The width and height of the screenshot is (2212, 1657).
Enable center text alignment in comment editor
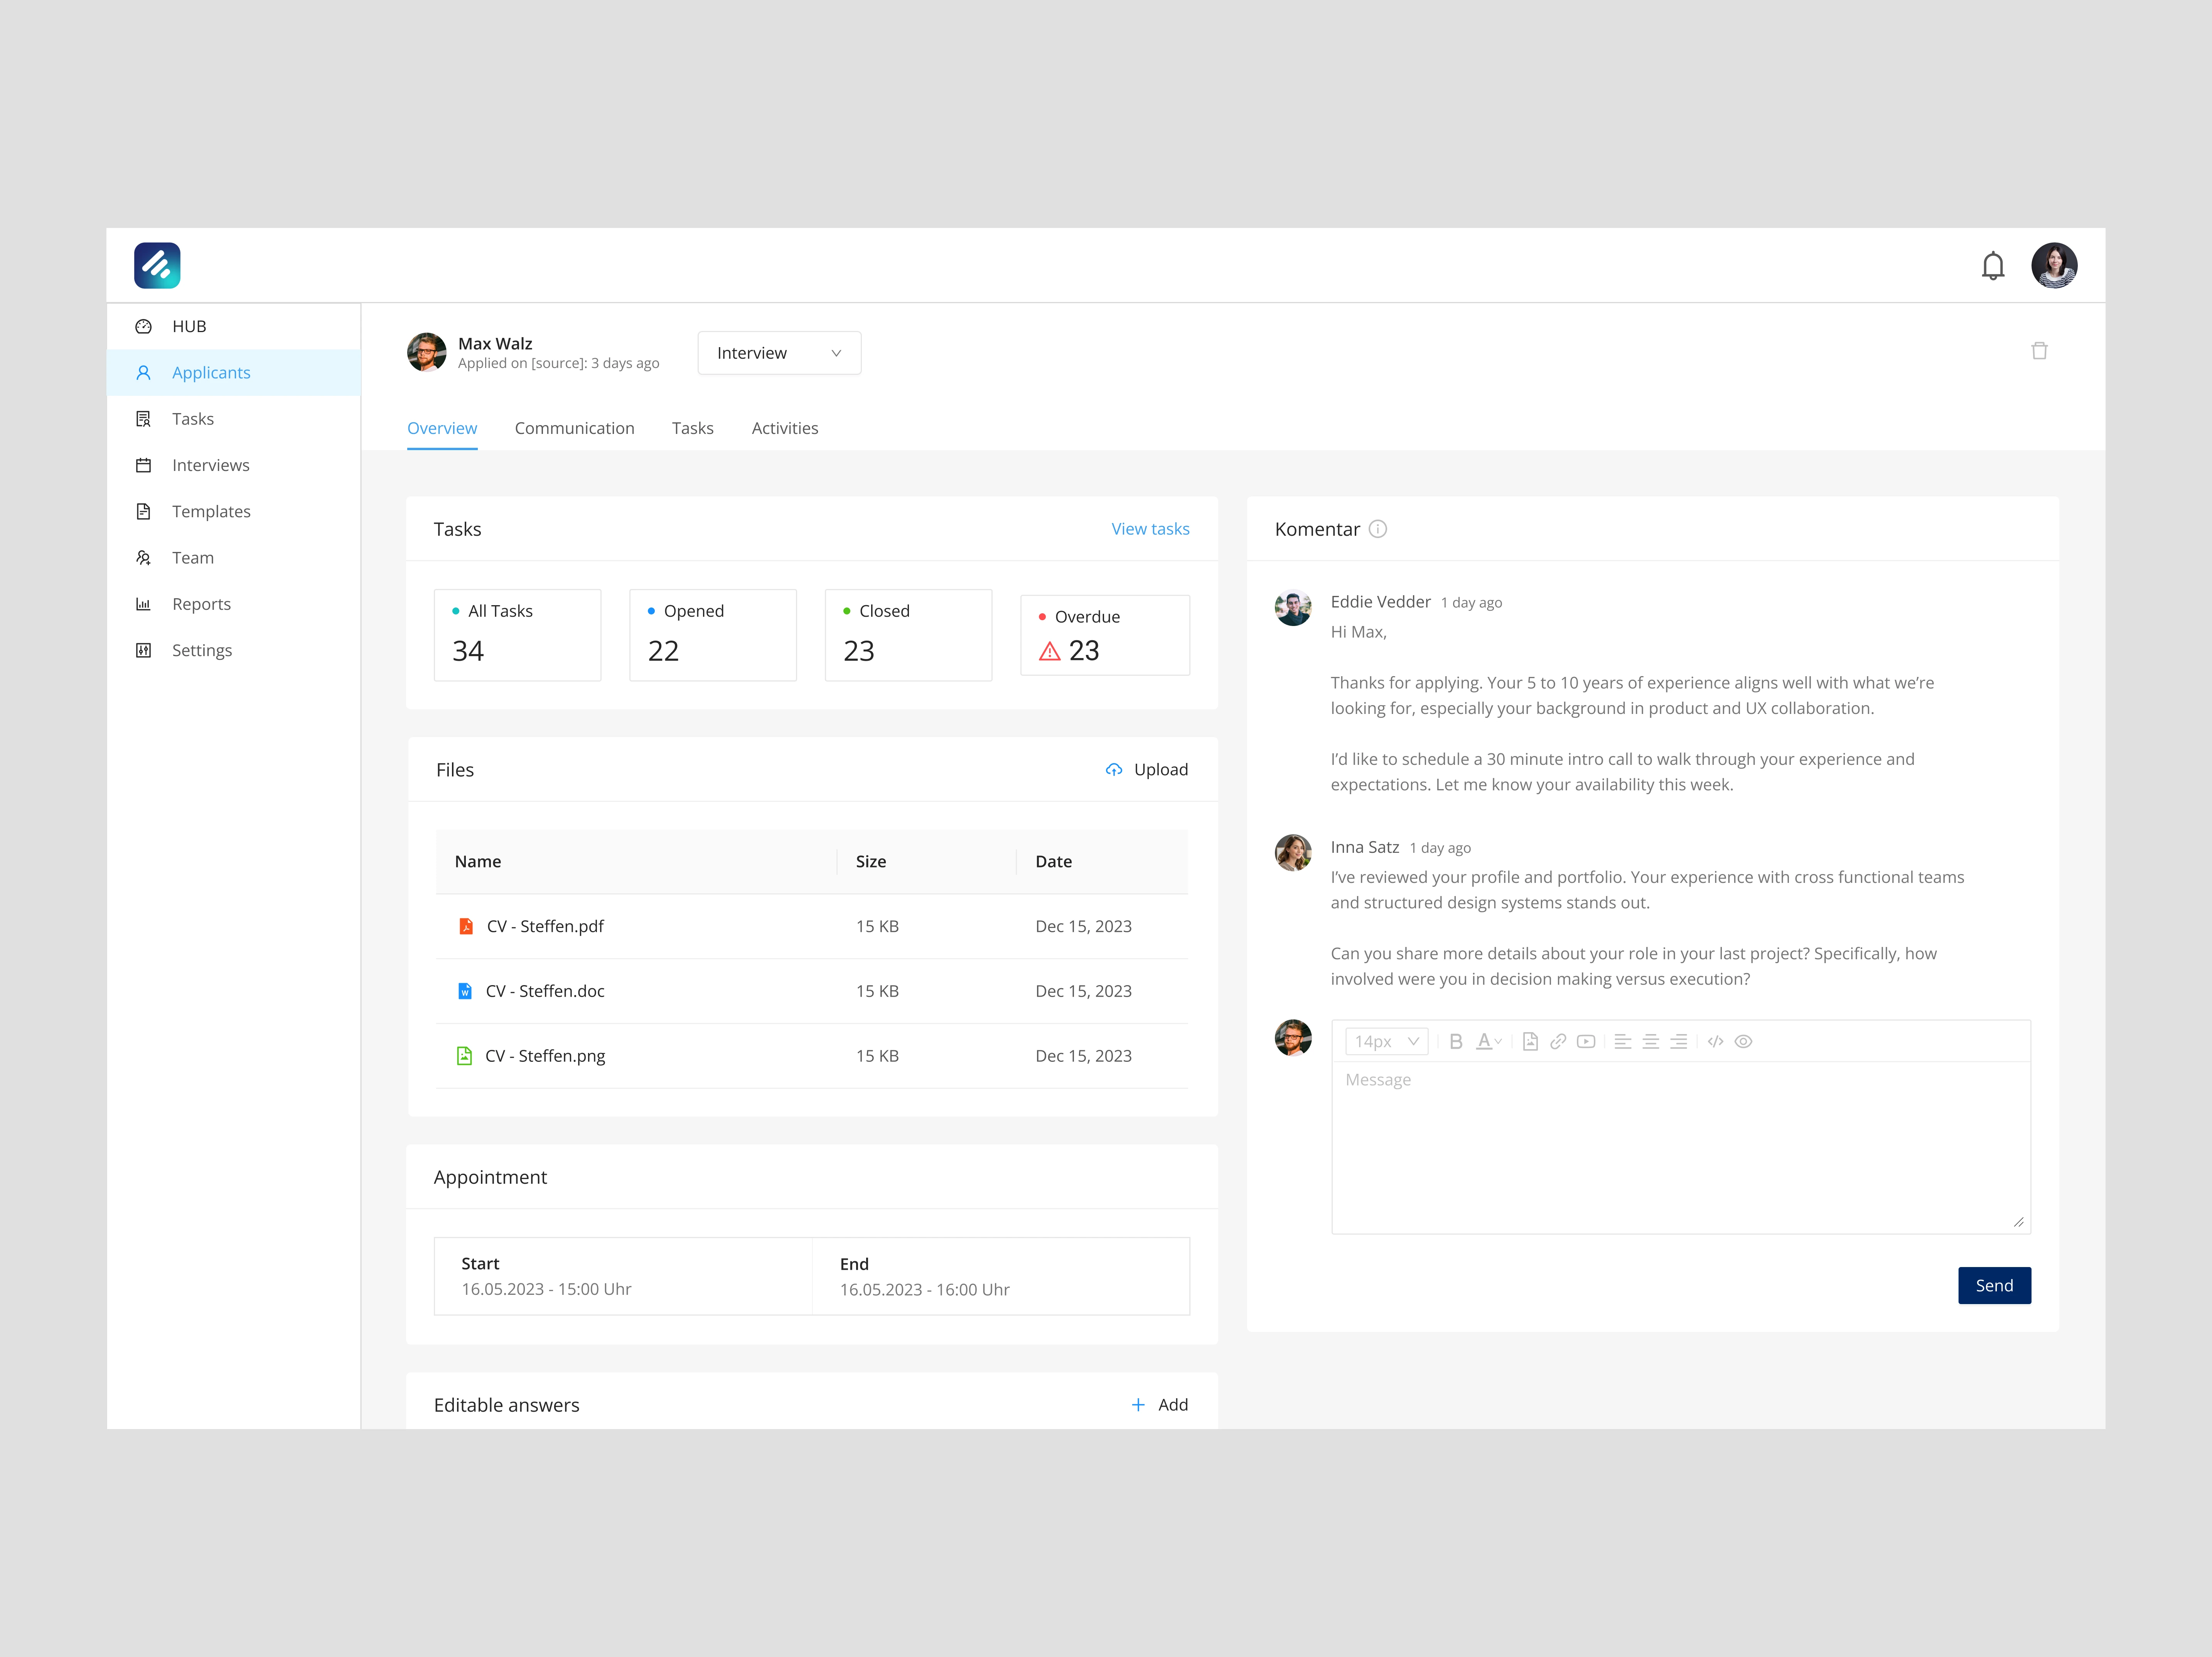[x=1651, y=1041]
